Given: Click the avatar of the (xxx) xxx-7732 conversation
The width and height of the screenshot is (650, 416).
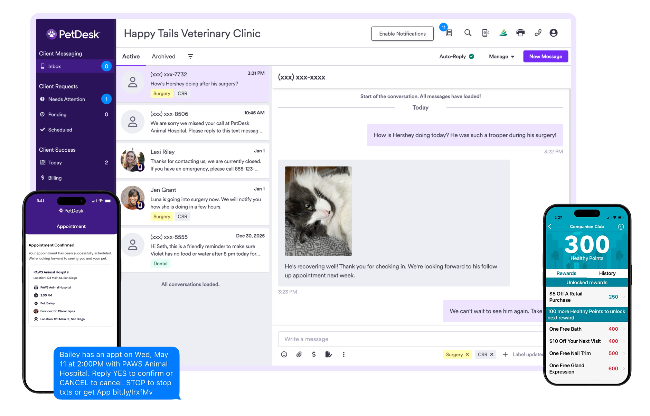Looking at the screenshot, I should [x=133, y=83].
